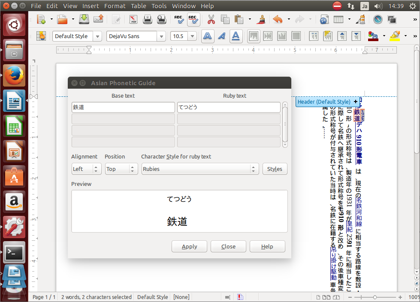Click the zoom slider in status bar

(375, 297)
